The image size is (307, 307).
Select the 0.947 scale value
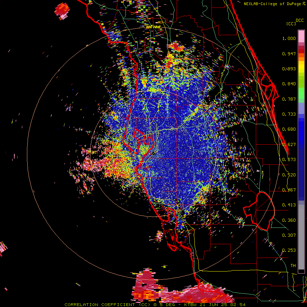tap(289, 54)
